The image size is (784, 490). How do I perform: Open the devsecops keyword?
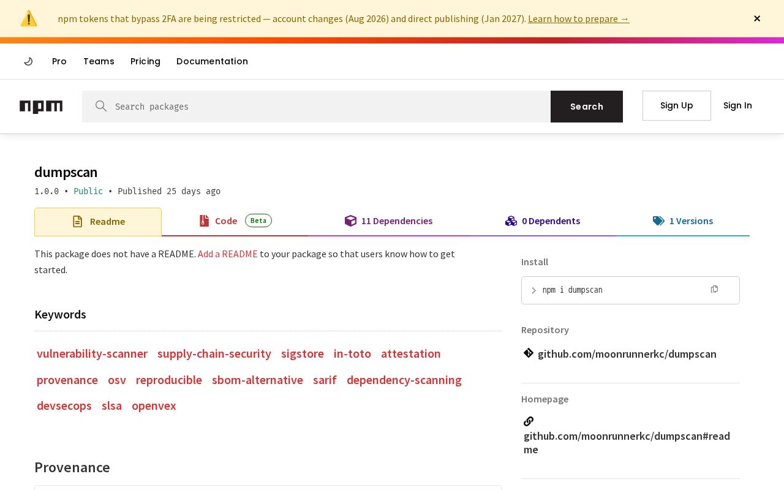point(64,405)
